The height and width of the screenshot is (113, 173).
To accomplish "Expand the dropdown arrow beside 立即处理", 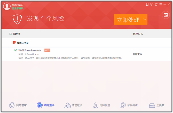I will 145,20.
